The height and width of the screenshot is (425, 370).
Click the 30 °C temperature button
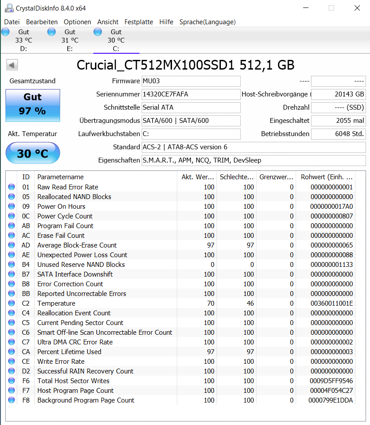pos(33,153)
